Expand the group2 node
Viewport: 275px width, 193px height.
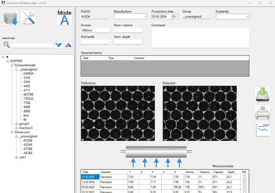click(x=16, y=124)
